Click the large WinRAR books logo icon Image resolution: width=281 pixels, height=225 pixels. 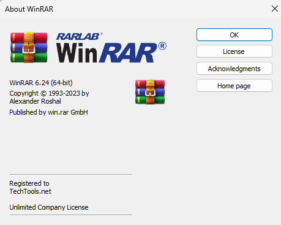(x=29, y=47)
